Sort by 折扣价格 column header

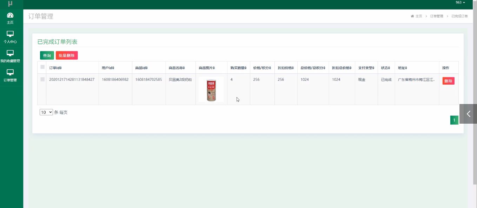(x=286, y=68)
